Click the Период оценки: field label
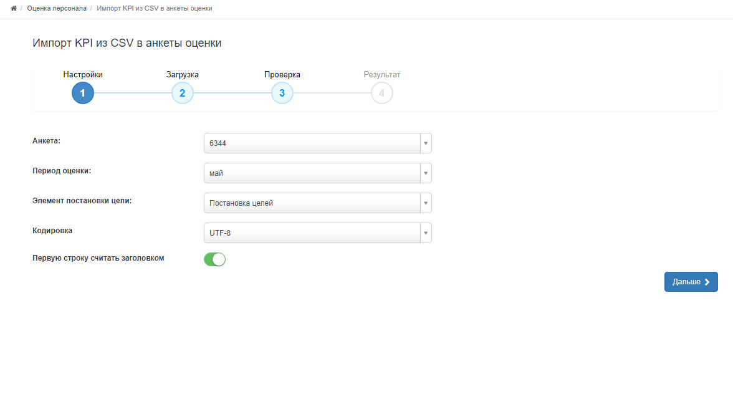The height and width of the screenshot is (409, 733). coord(62,171)
